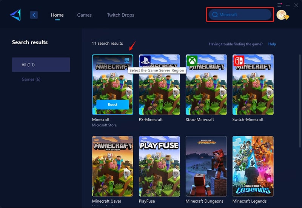
Task: Click the Microsoft Store subtitle
Action: 104,125
